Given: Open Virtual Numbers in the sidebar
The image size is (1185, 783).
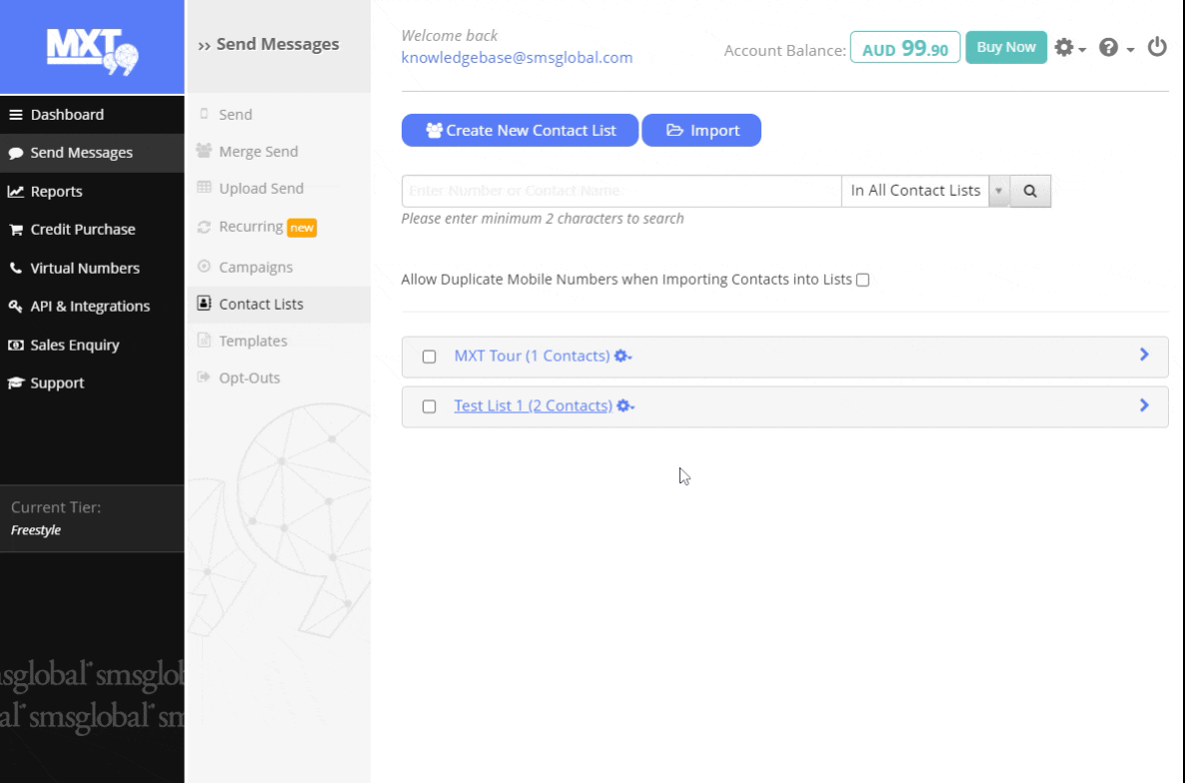Looking at the screenshot, I should click(x=84, y=269).
